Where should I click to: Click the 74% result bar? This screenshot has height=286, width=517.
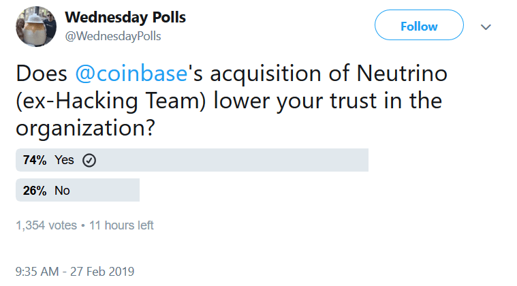coord(192,160)
